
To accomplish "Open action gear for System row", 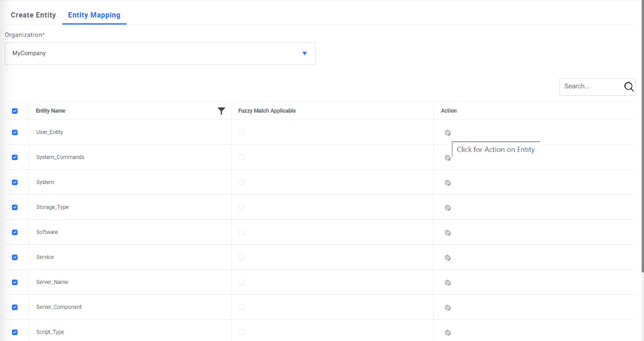I will pos(448,182).
